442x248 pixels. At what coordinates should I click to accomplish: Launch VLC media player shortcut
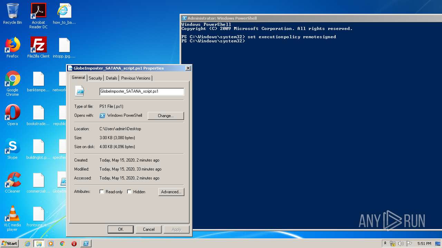[x=12, y=218]
